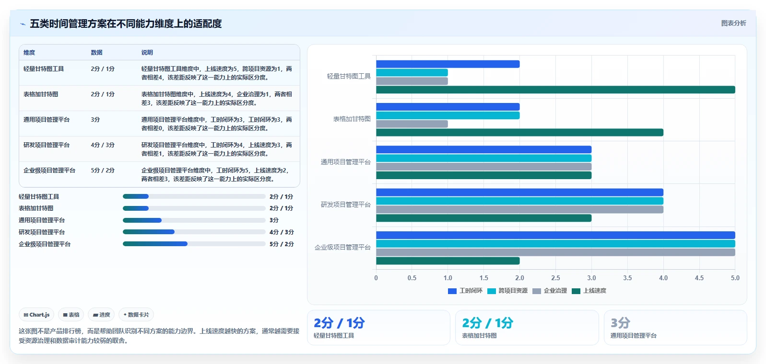
Task: Select the 进度 tag chip
Action: point(101,315)
